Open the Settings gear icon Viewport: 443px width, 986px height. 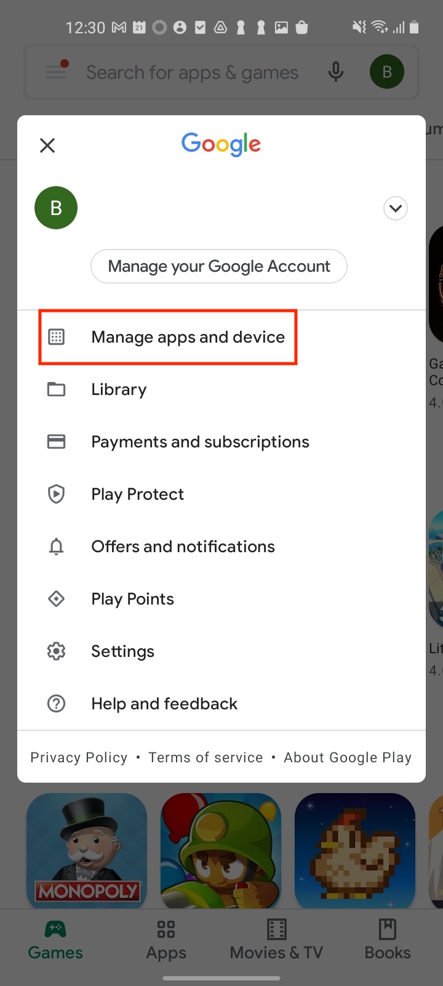56,651
